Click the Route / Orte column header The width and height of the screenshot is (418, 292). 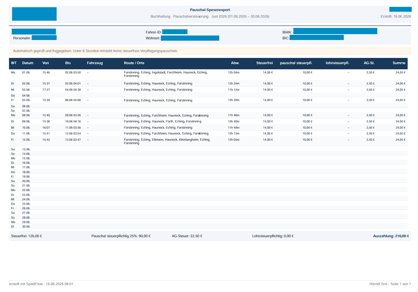(x=134, y=63)
